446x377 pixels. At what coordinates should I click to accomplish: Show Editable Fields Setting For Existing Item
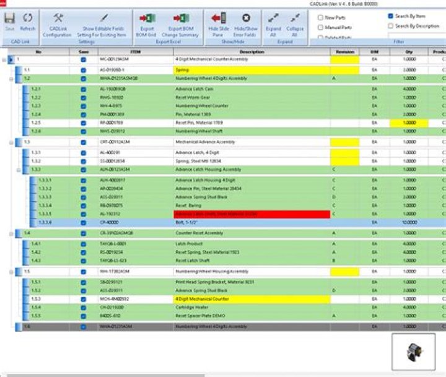[102, 25]
